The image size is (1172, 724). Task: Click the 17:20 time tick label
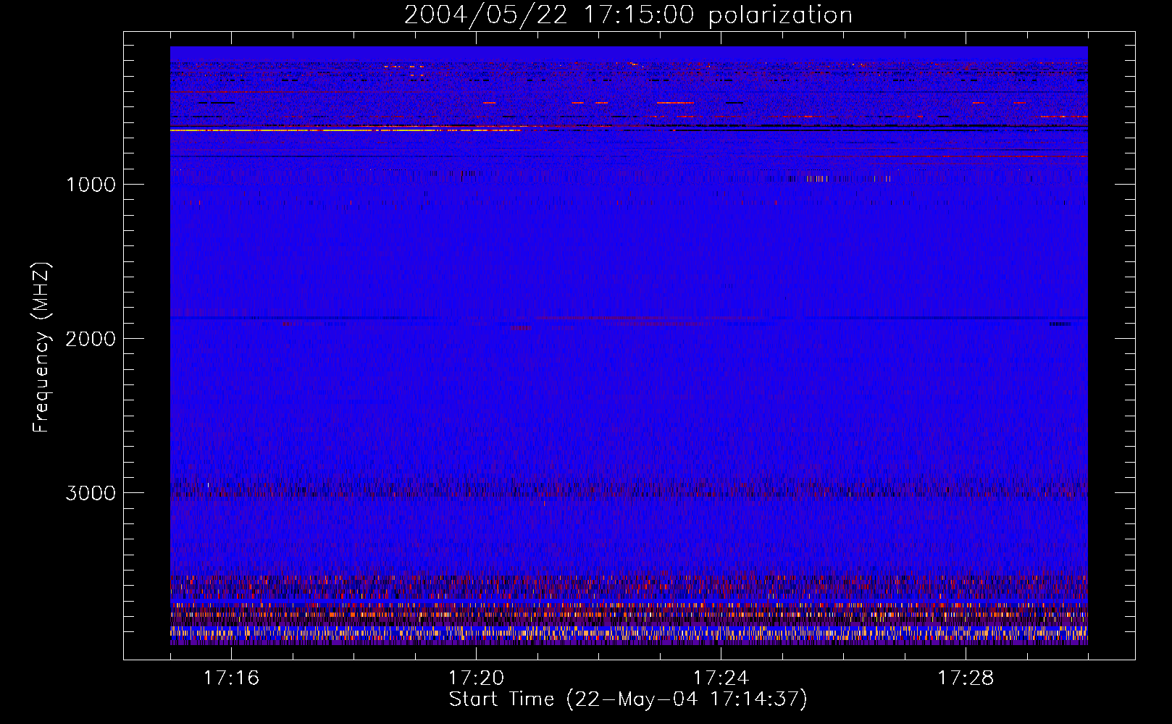point(476,678)
